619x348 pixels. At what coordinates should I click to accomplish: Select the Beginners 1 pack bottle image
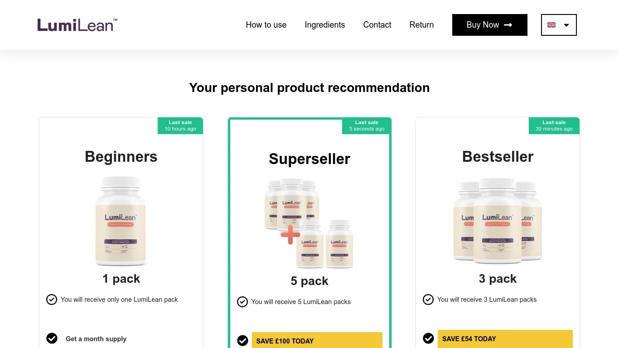121,221
